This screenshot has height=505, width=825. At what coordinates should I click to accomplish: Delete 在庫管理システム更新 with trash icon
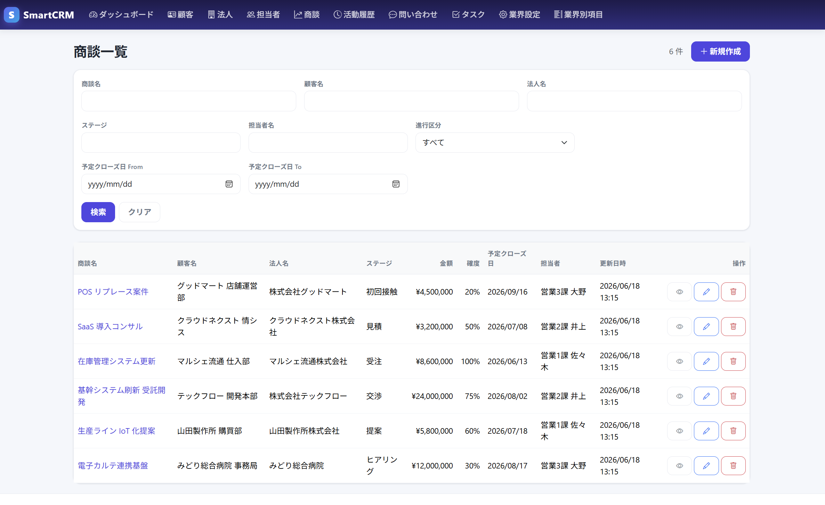pos(733,361)
